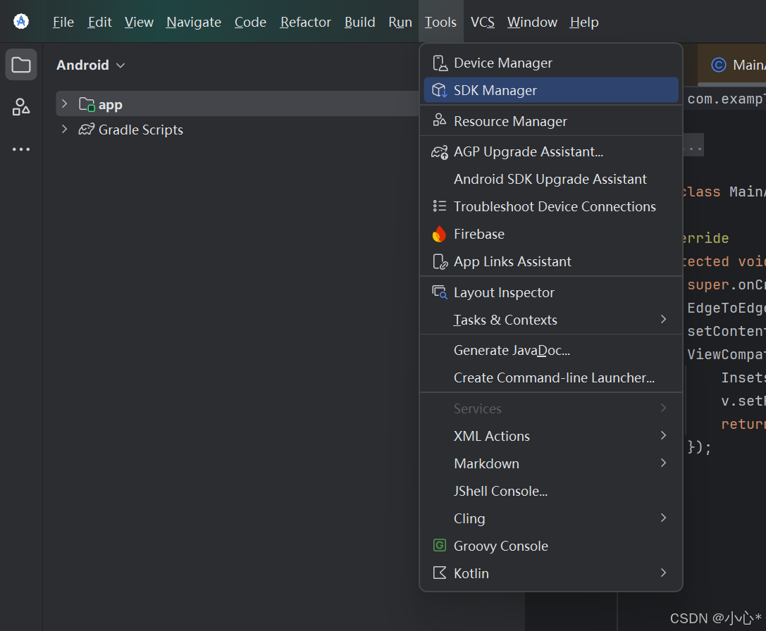
Task: Click the 'setConten' code line
Action: click(x=726, y=331)
